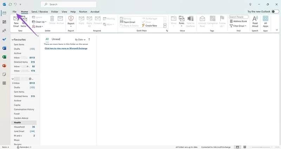Open the Calendar view in the sidebar
This screenshot has height=149, width=281.
click(x=4, y=22)
